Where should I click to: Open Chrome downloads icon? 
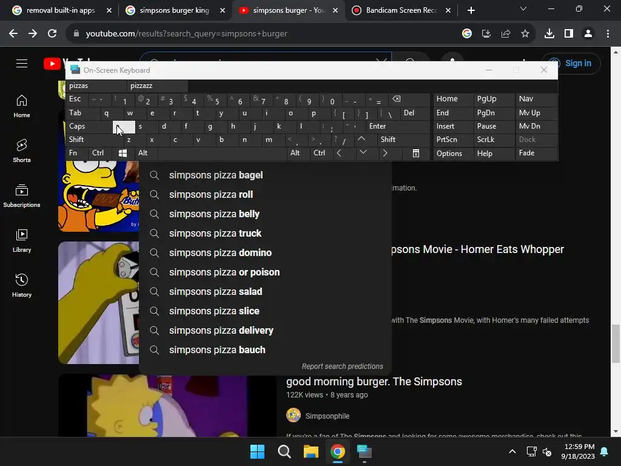549,34
